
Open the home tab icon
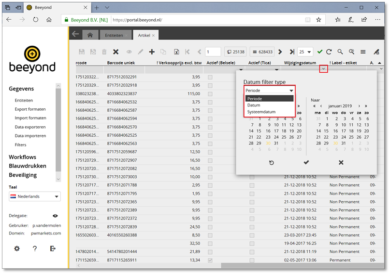[90, 35]
